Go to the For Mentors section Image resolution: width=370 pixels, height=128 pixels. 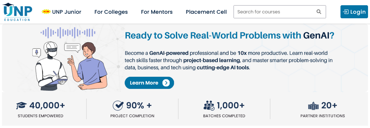(157, 12)
